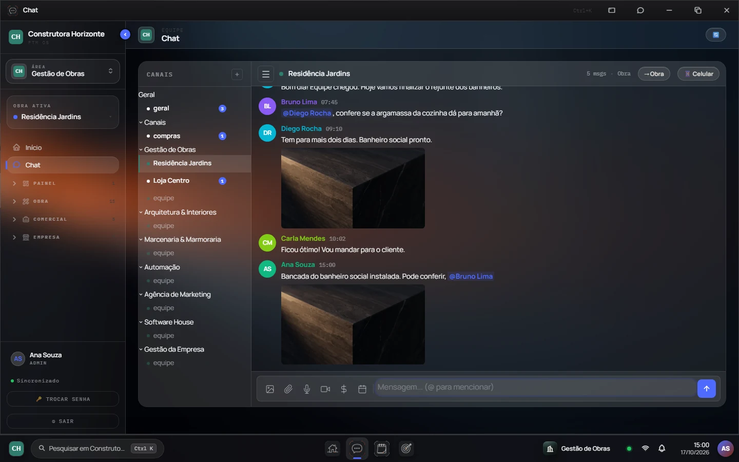Click the message input field
739x462 pixels.
pos(535,388)
